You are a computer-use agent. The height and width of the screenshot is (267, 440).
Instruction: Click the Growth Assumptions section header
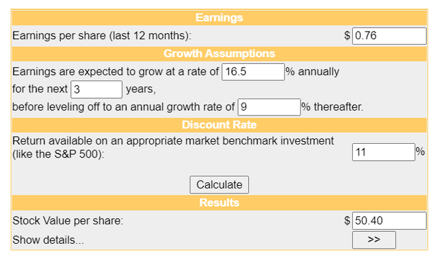point(219,54)
